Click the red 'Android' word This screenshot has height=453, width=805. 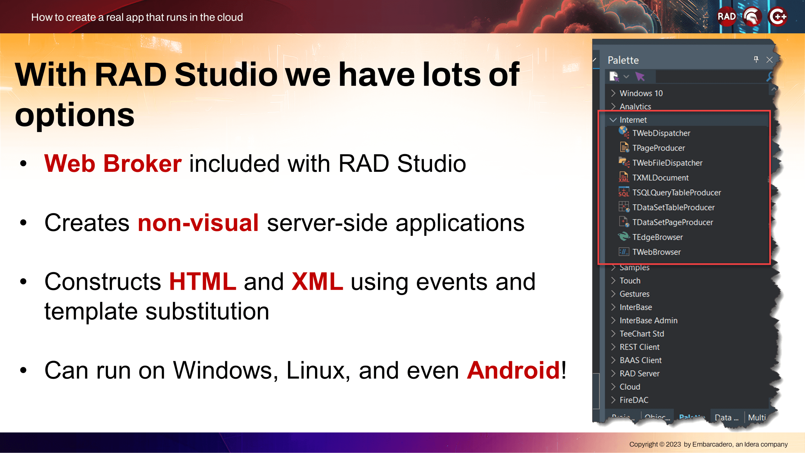pyautogui.click(x=514, y=370)
